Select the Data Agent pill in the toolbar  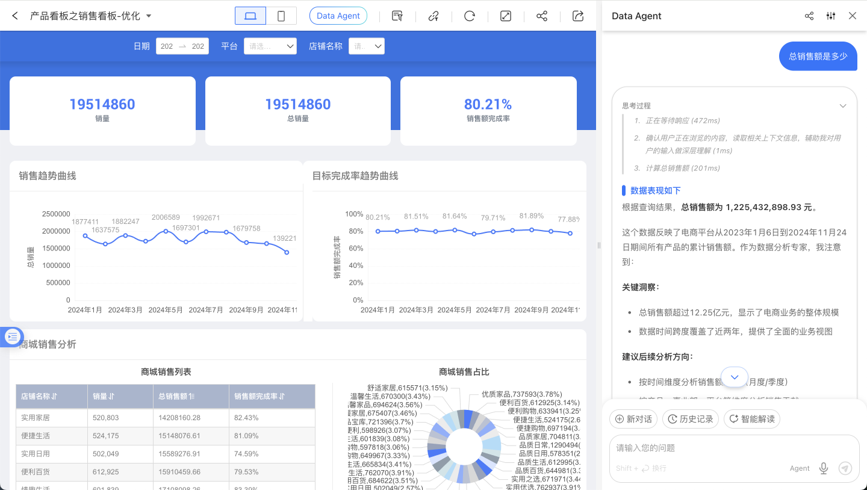(x=338, y=16)
